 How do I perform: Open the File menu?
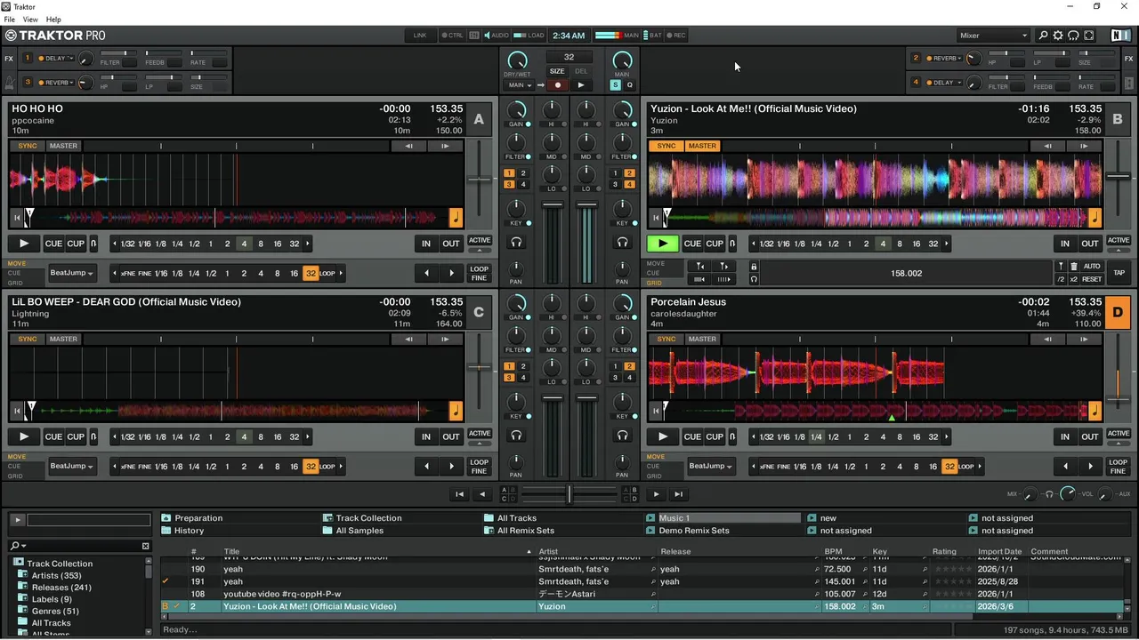[9, 20]
